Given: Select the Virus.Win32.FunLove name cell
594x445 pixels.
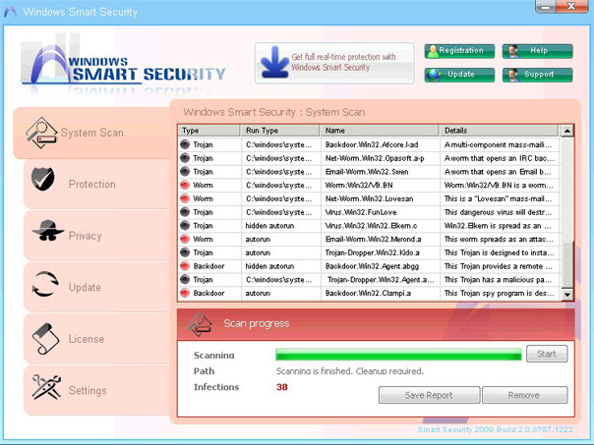Looking at the screenshot, I should coord(380,212).
